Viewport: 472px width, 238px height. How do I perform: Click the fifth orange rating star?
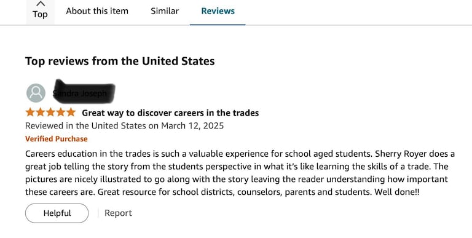71,113
